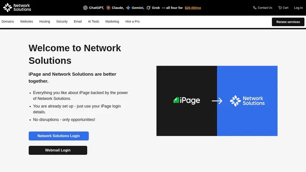Click the phone icon beside Contact Us
306x172 pixels.
coord(255,7)
